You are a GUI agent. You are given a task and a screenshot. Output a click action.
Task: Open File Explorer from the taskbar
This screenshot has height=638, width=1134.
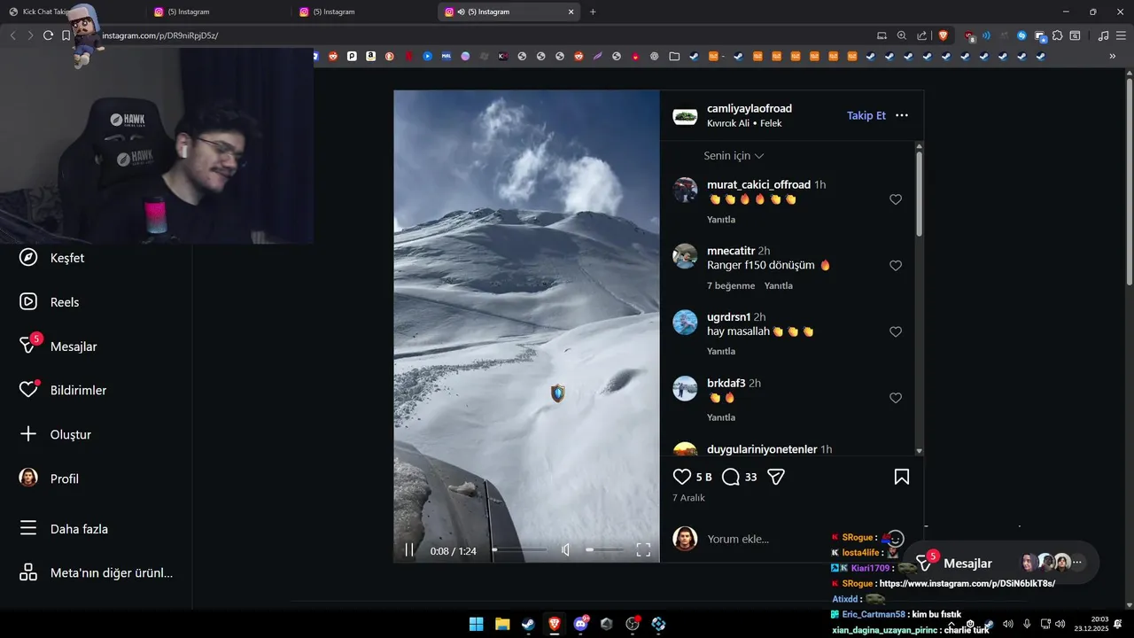click(502, 624)
